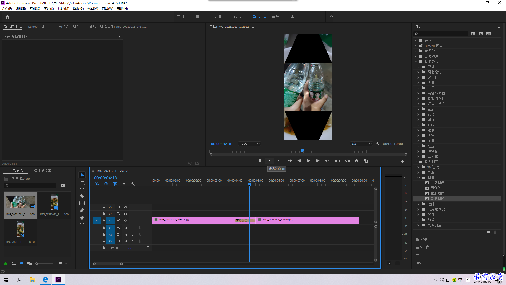Switch to 编辑 workspace tab
Screen dimensions: 506x285
tap(218, 16)
